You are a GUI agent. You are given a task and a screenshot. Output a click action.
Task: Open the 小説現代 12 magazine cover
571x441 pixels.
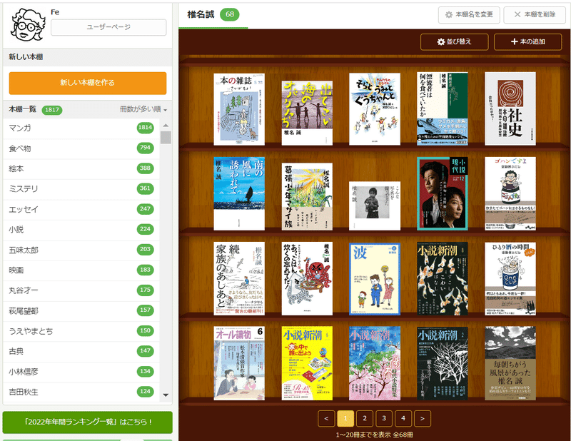pos(443,193)
